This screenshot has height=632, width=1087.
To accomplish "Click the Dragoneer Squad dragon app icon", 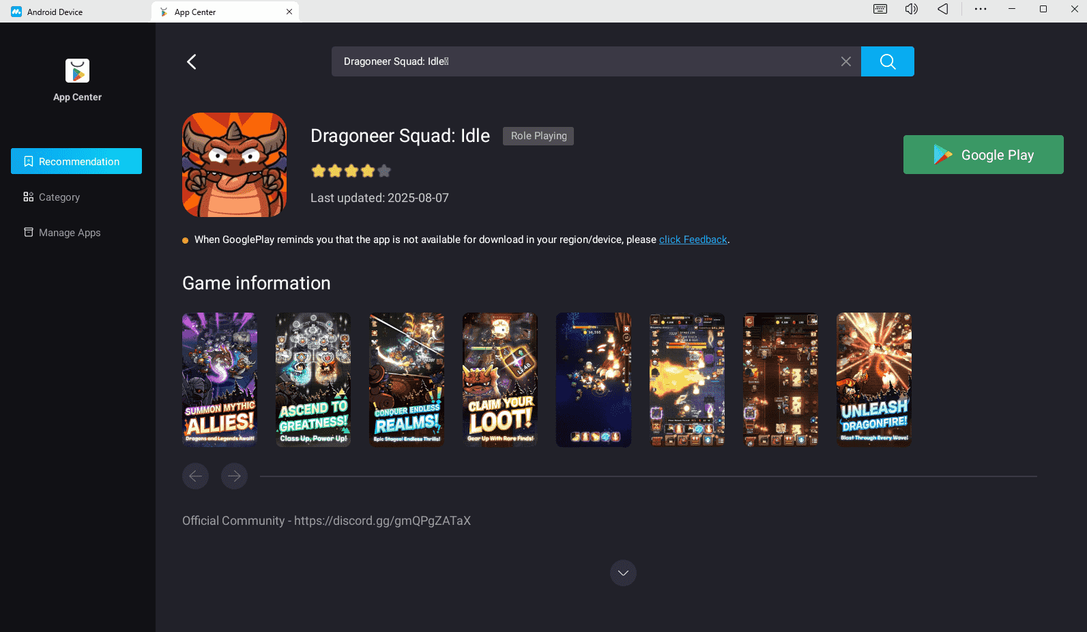I will [234, 164].
